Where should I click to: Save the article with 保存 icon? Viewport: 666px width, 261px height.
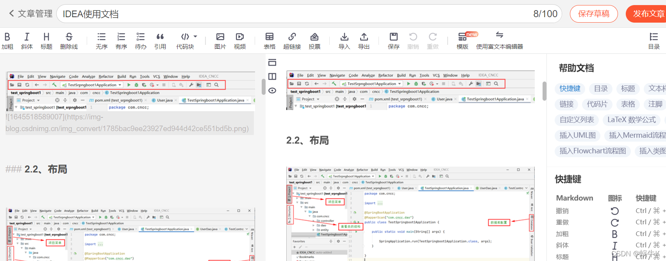point(394,41)
